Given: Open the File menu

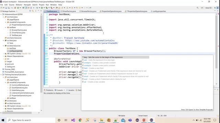Looking at the screenshot, I should click(1, 5).
